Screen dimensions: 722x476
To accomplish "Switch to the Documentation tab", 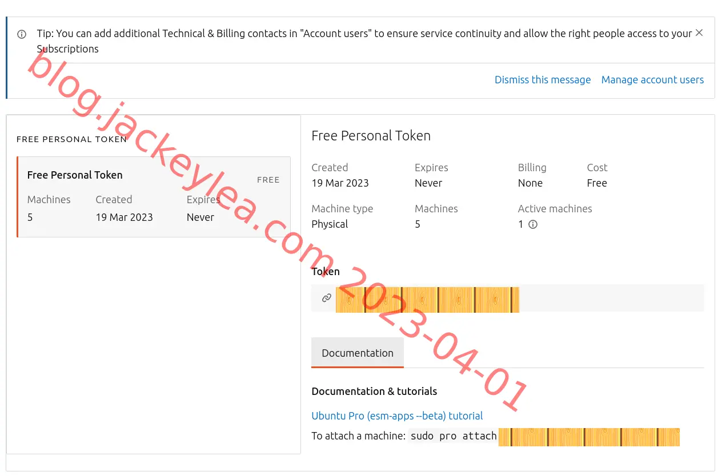I will pos(358,353).
